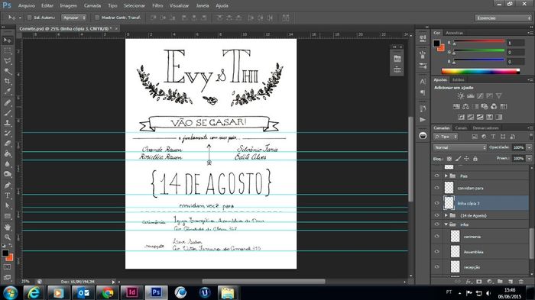Image resolution: width=535 pixels, height=300 pixels.
Task: Select the Horizontal Type tool
Action: click(7, 195)
